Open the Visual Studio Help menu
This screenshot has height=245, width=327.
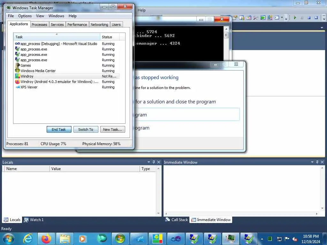(x=141, y=10)
